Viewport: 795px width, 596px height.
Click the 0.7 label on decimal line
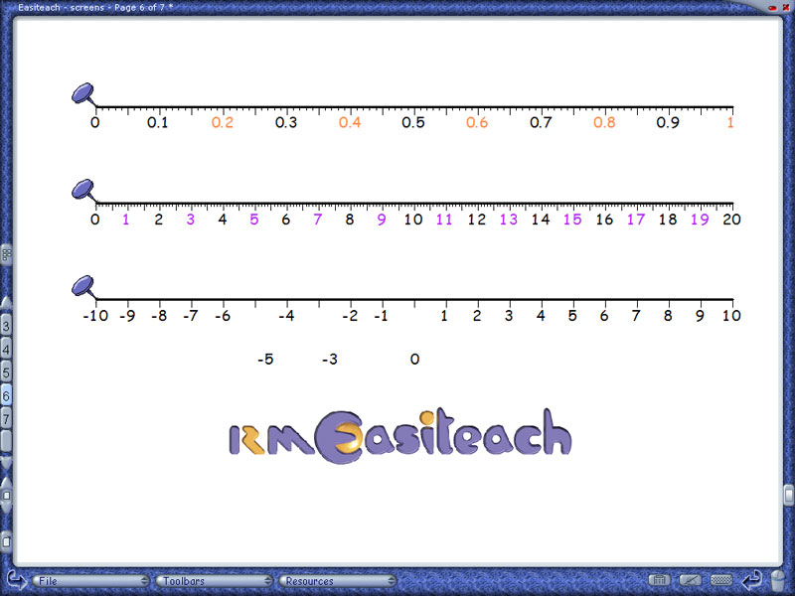541,122
